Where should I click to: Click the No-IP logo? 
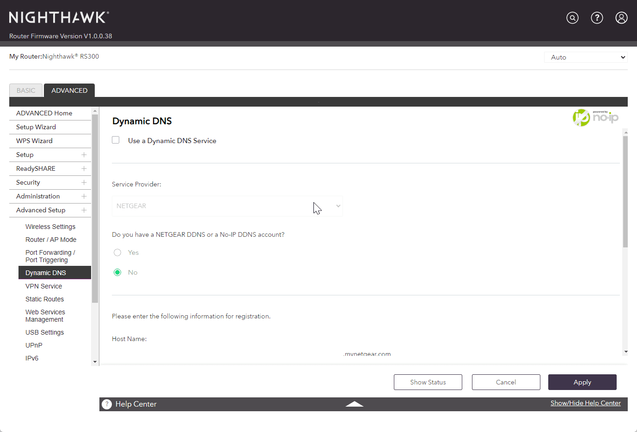point(595,118)
